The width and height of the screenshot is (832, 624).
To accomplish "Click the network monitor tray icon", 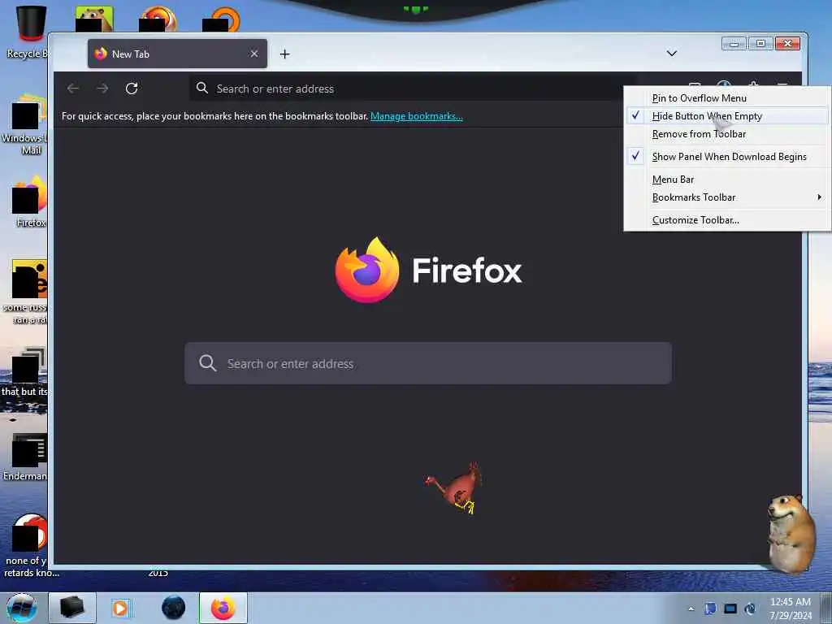I will click(x=730, y=609).
